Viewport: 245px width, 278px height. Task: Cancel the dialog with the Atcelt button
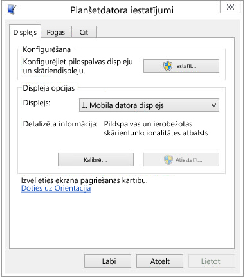(x=159, y=261)
